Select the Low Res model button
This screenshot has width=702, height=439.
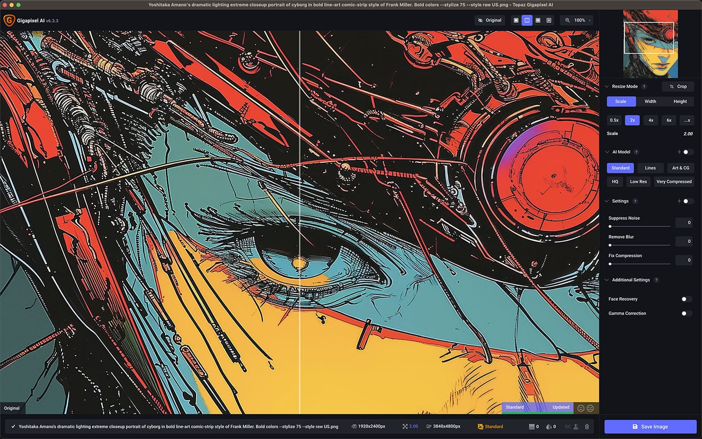(x=638, y=182)
